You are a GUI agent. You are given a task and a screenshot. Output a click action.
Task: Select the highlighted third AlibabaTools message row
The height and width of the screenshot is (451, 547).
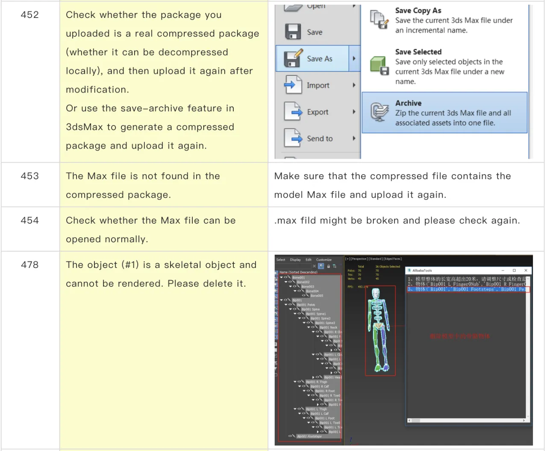(468, 289)
